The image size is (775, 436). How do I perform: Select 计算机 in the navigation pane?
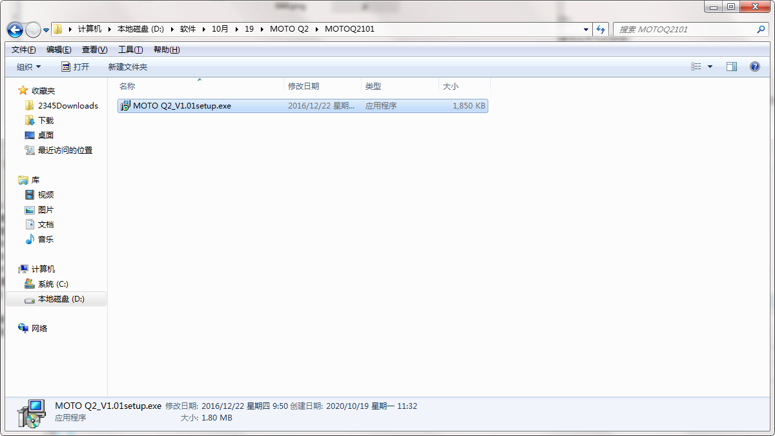pyautogui.click(x=43, y=269)
